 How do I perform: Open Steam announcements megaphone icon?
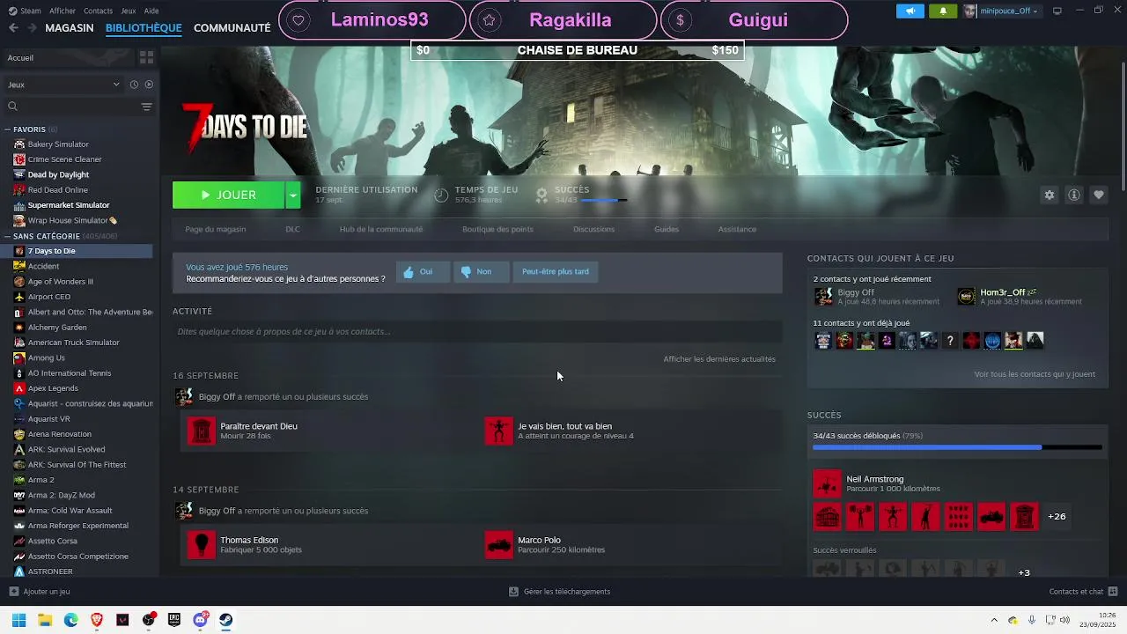click(x=910, y=11)
